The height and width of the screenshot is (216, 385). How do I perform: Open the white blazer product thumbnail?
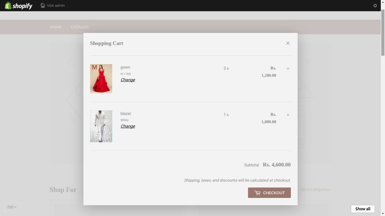pyautogui.click(x=101, y=126)
